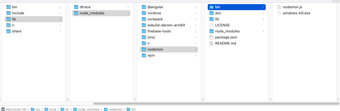The height and width of the screenshot is (111, 340).
Task: Select the nodemon.js file name
Action: 292,7
